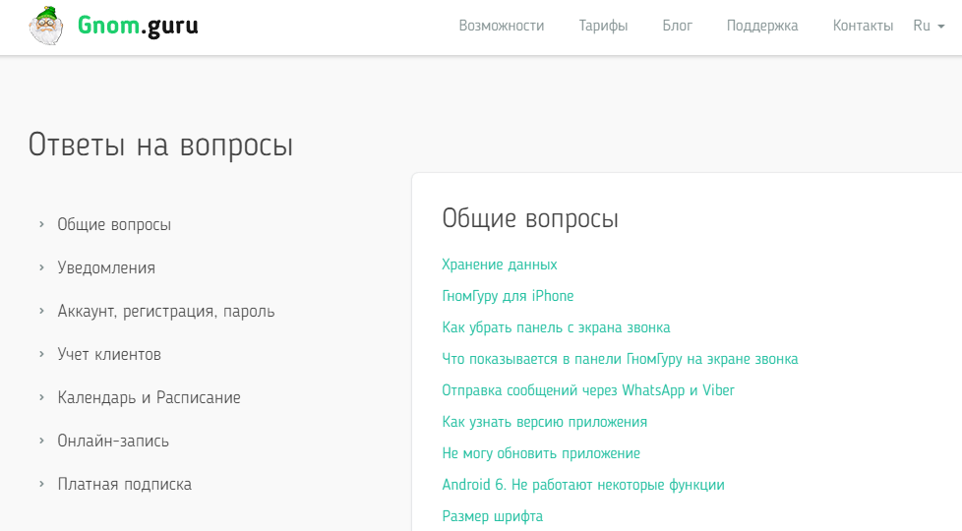
Task: Open the Хранение данных article link
Action: (x=500, y=265)
